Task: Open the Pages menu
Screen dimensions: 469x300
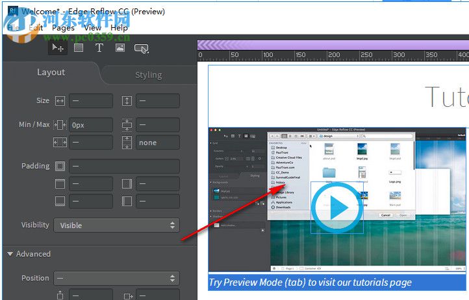Action: (63, 28)
